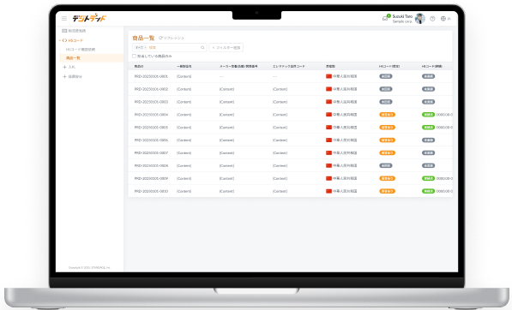The image size is (512, 310).
Task: Open Suzuki Taro's profile avatar
Action: 420,19
